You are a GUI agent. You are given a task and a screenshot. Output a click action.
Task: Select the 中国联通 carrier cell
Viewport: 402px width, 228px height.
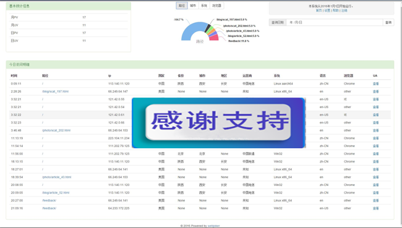point(249,154)
